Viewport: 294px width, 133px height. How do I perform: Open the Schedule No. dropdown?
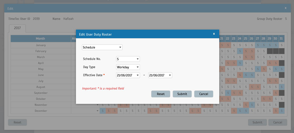128,59
